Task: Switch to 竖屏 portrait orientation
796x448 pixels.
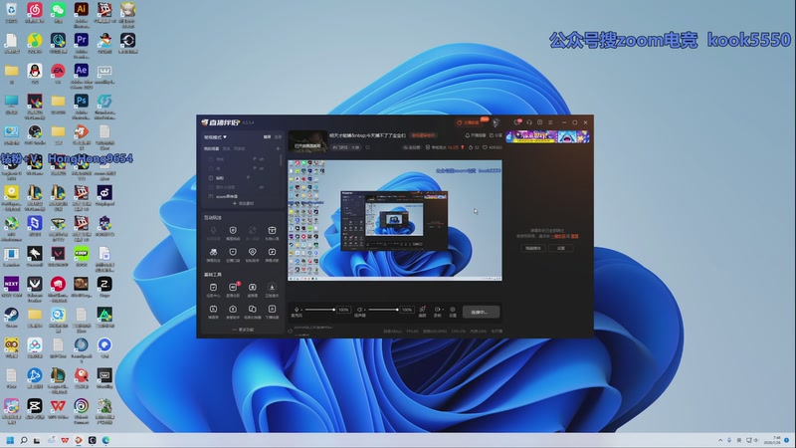Action: 278,136
